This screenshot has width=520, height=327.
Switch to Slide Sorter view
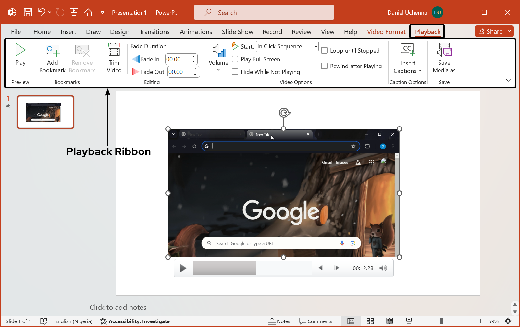click(x=370, y=321)
